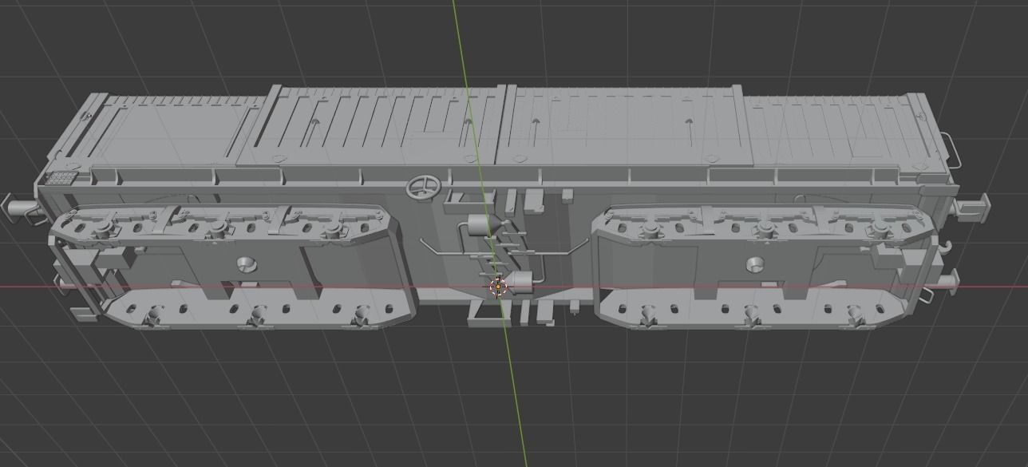The image size is (1028, 467).
Task: Select the small grid vent at the left corner
Action: (x=60, y=176)
